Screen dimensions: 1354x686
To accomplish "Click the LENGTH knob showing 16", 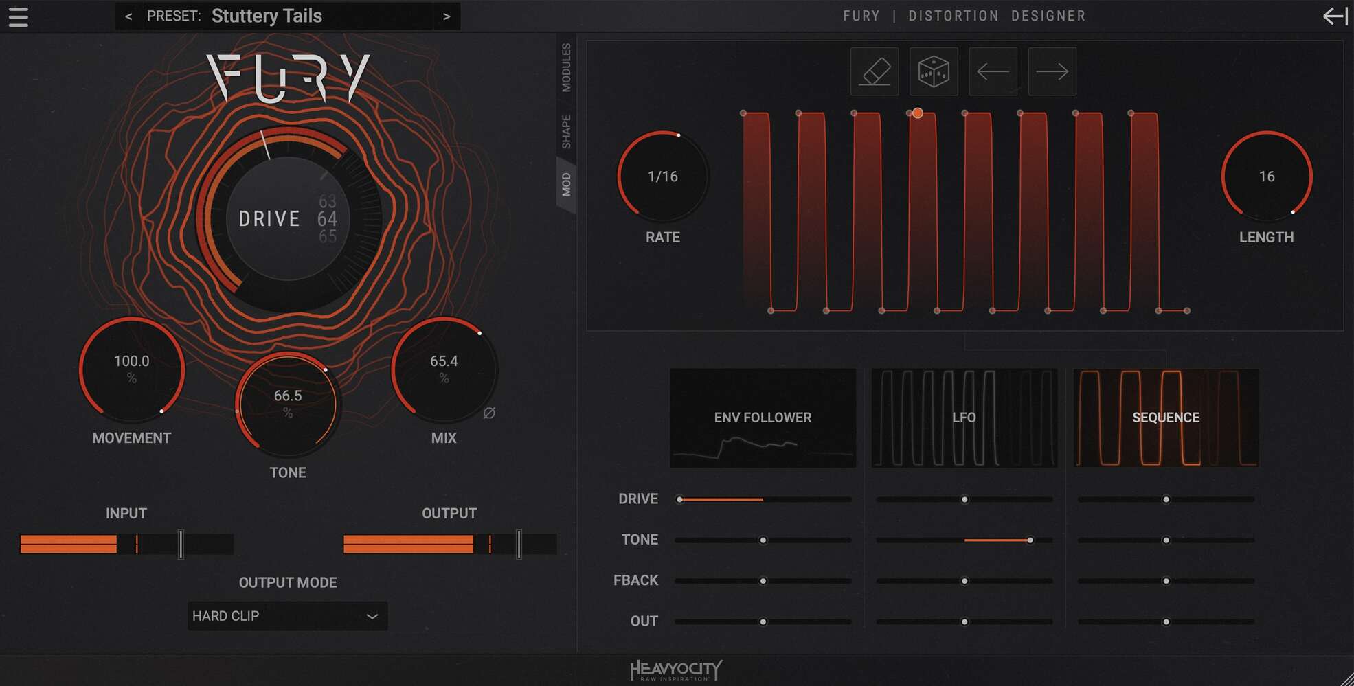I will click(x=1266, y=176).
